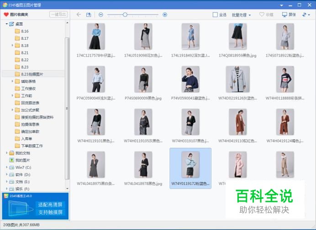Select the 8.22 folder

pos(22,60)
